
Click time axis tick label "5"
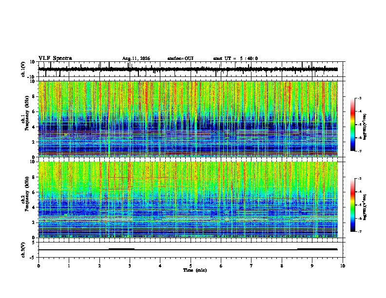(x=191, y=266)
